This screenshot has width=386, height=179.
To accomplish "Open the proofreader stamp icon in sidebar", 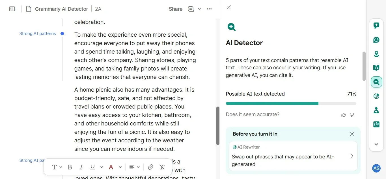I will pos(376,54).
